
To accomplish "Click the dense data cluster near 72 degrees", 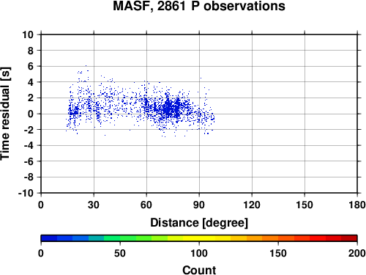I will click(168, 108).
